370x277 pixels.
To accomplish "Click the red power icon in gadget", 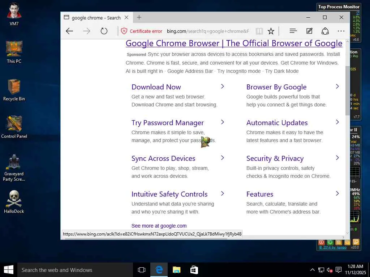I will coord(321,242).
